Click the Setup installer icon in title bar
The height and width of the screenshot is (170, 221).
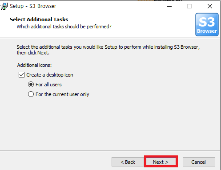[x=4, y=6]
